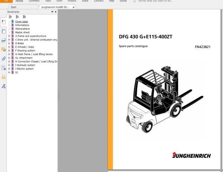The height and width of the screenshot is (172, 223).
Task: Open the Pages thumbnails panel icon
Action: [x=3, y=31]
